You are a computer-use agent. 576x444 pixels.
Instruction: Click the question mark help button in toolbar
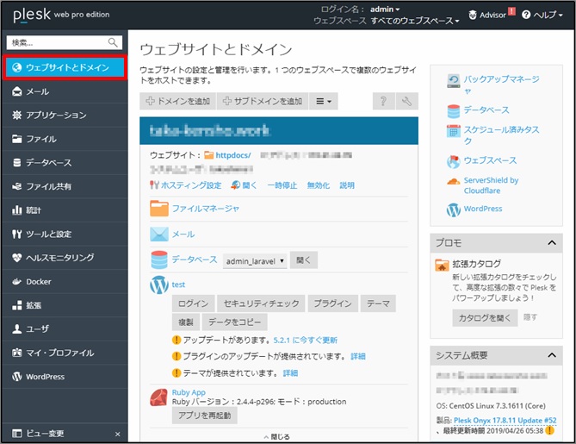pyautogui.click(x=382, y=102)
